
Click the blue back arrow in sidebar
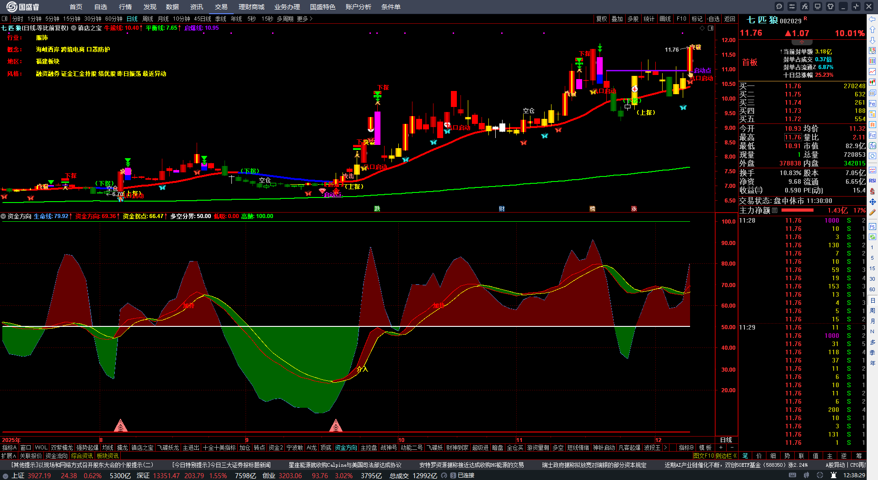873,19
